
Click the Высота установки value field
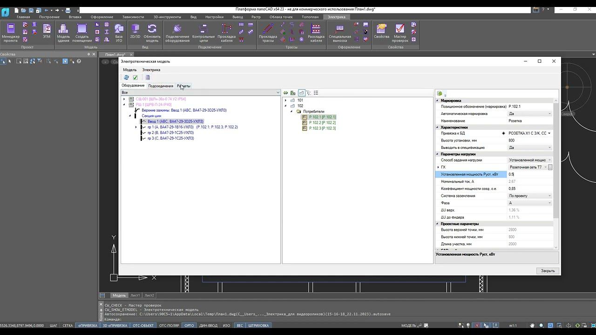529,141
